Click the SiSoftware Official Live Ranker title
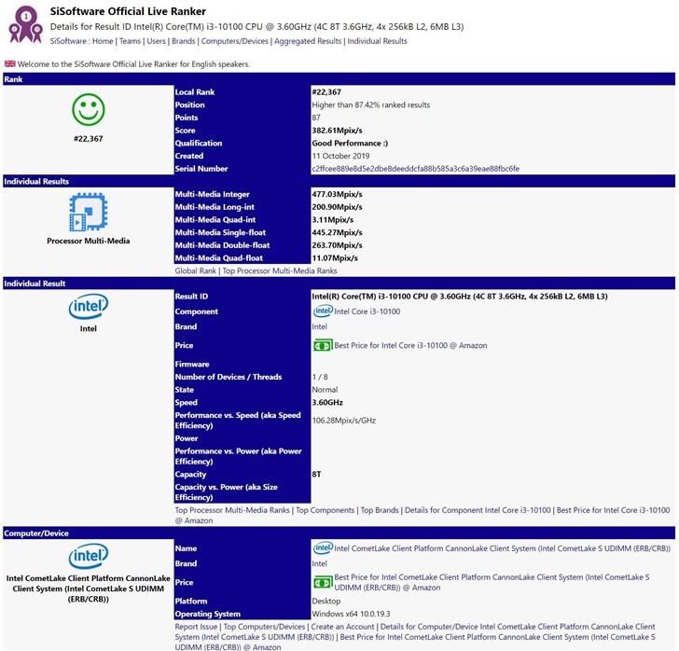The width and height of the screenshot is (679, 651). 128,11
